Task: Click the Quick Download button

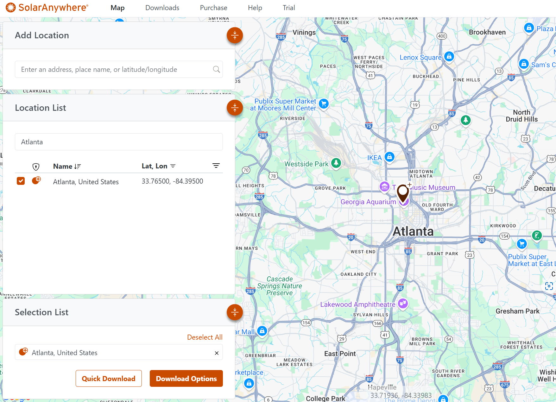Action: coord(109,379)
